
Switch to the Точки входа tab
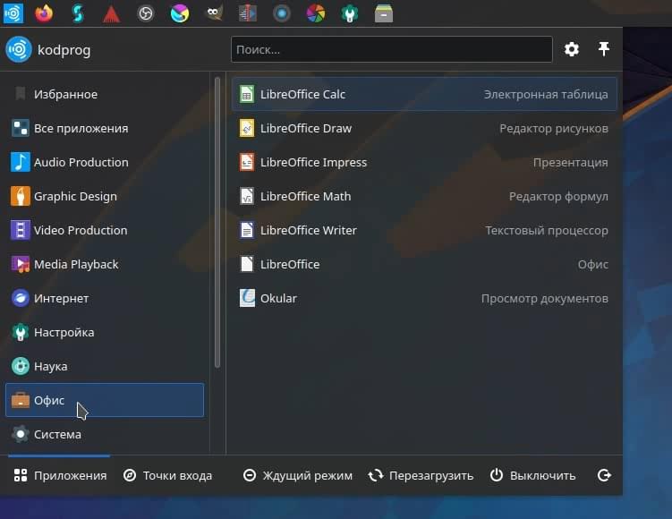[167, 475]
